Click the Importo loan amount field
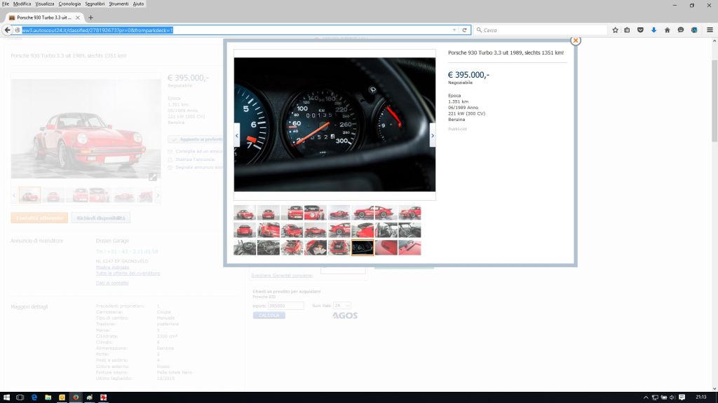 286,306
